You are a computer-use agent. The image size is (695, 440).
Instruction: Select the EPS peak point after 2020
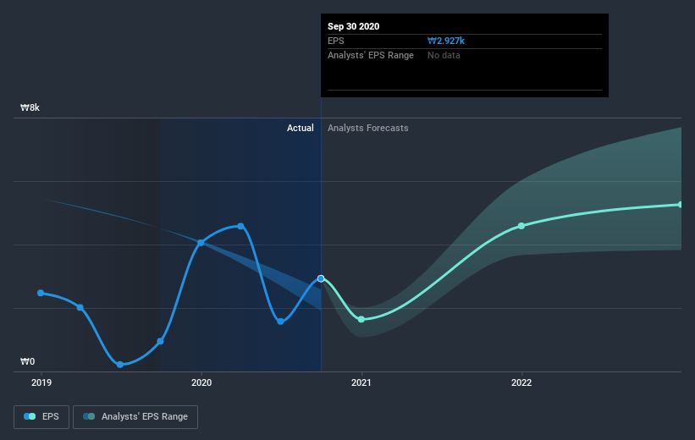240,227
